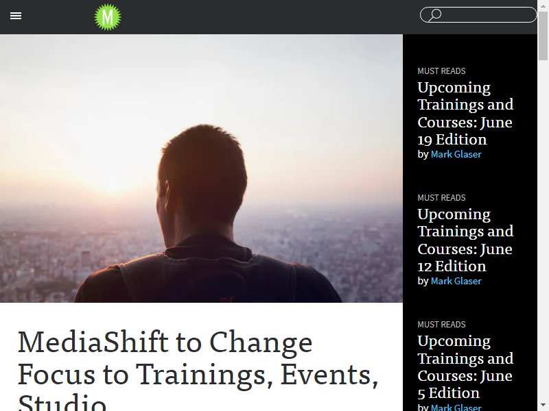Click Mark Glaser under June 5 Edition

[456, 407]
